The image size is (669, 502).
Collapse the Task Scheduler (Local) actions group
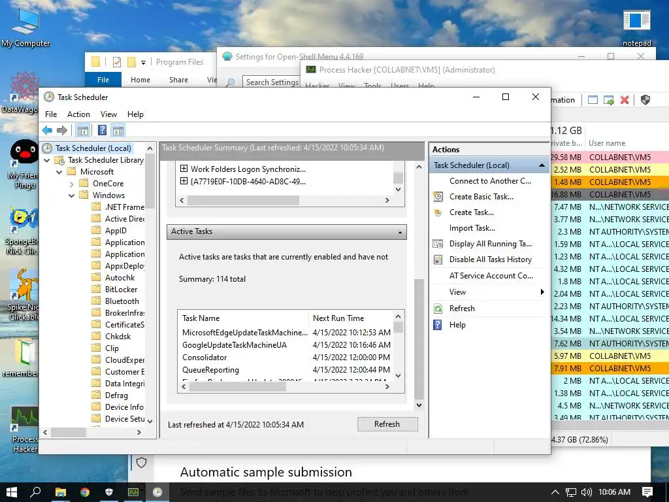point(542,165)
